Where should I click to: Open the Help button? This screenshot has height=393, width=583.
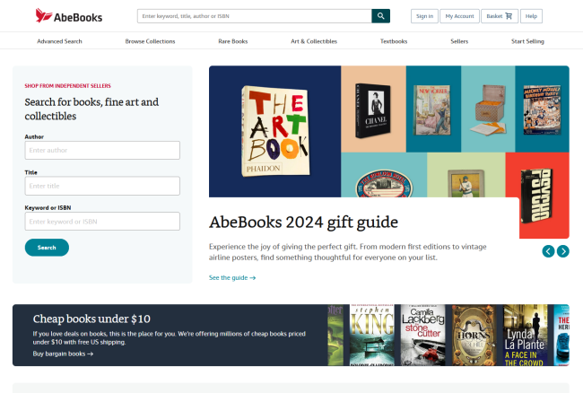click(531, 16)
